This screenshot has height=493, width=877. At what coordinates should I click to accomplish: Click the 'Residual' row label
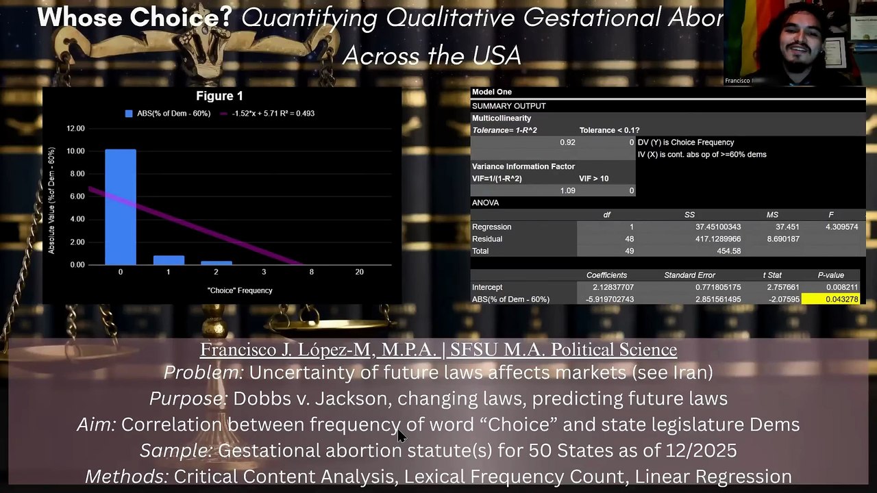[487, 239]
